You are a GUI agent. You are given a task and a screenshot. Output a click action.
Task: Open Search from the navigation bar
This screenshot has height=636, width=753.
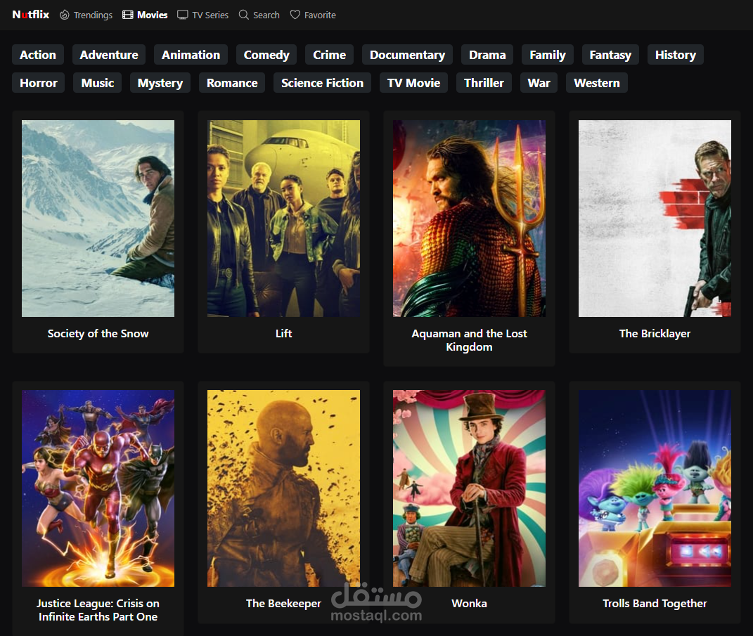click(259, 15)
